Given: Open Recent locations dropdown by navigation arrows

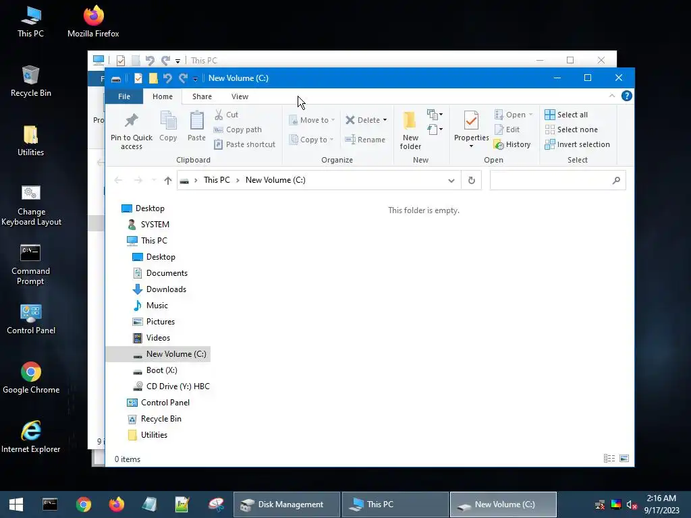Looking at the screenshot, I should 154,180.
